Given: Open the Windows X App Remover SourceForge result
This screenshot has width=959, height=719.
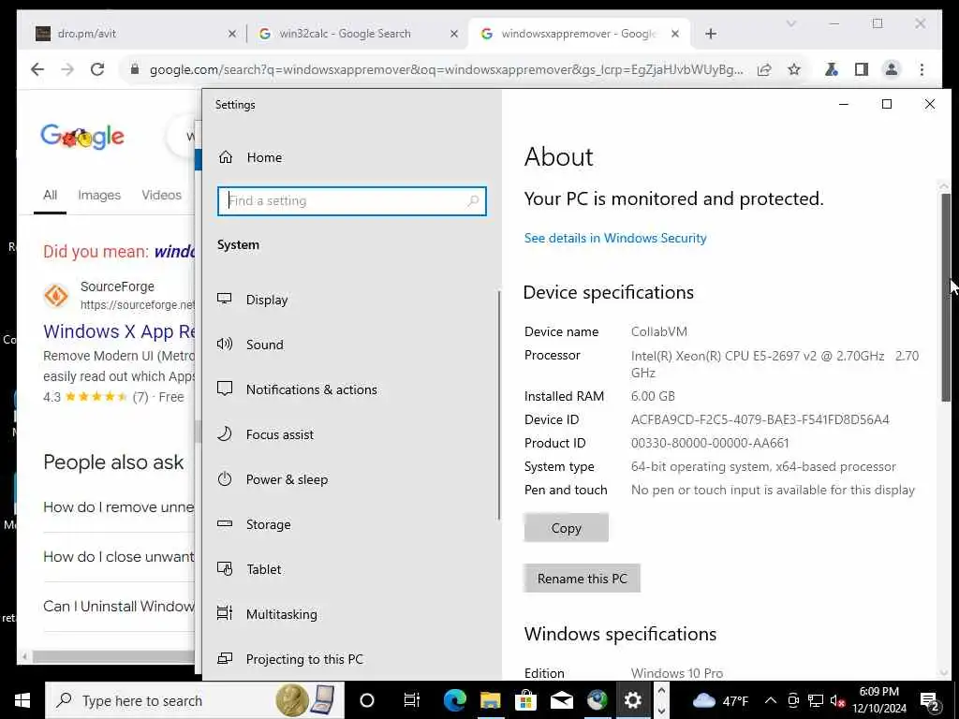Looking at the screenshot, I should pos(119,331).
